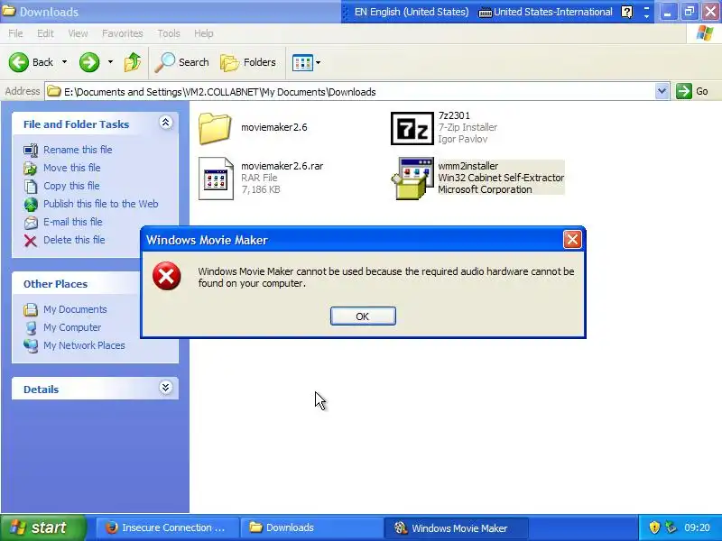Click the 7z2301 file name
Viewport: 722px width, 541px height.
pyautogui.click(x=454, y=115)
